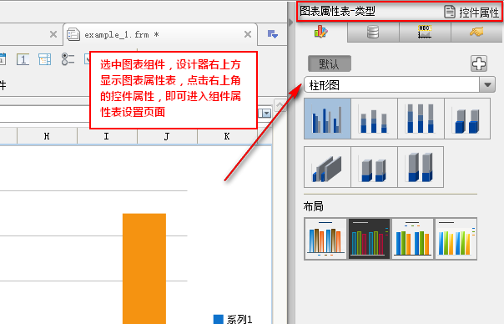Viewport: 504px width, 324px height.
Task: Click the orange chart bar
Action: (x=144, y=268)
